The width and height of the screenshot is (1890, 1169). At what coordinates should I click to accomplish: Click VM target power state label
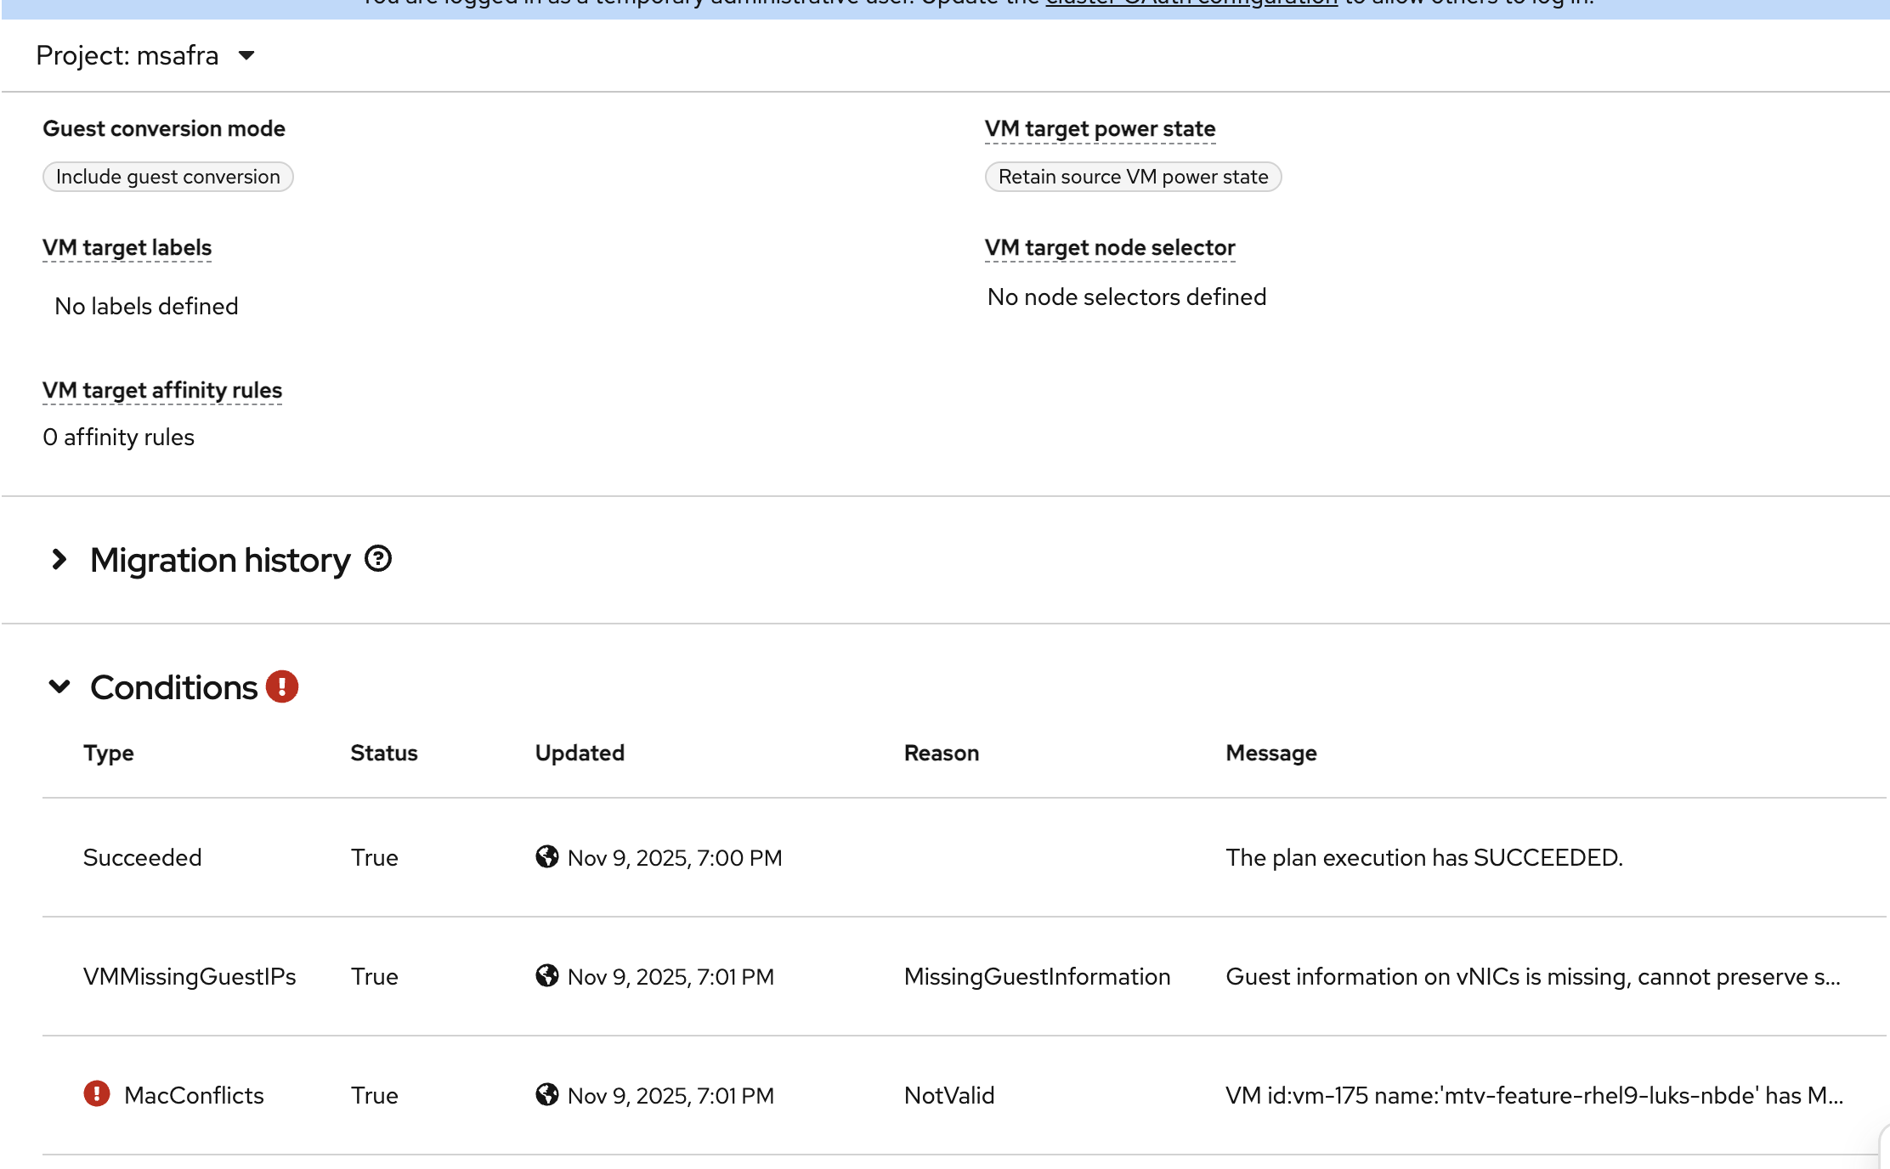pos(1100,128)
